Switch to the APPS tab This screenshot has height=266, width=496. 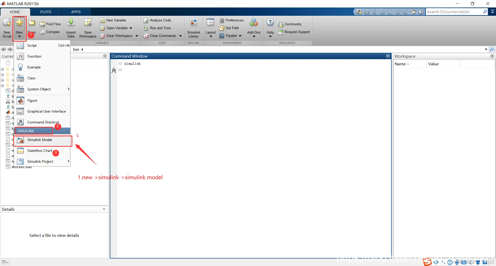[76, 12]
